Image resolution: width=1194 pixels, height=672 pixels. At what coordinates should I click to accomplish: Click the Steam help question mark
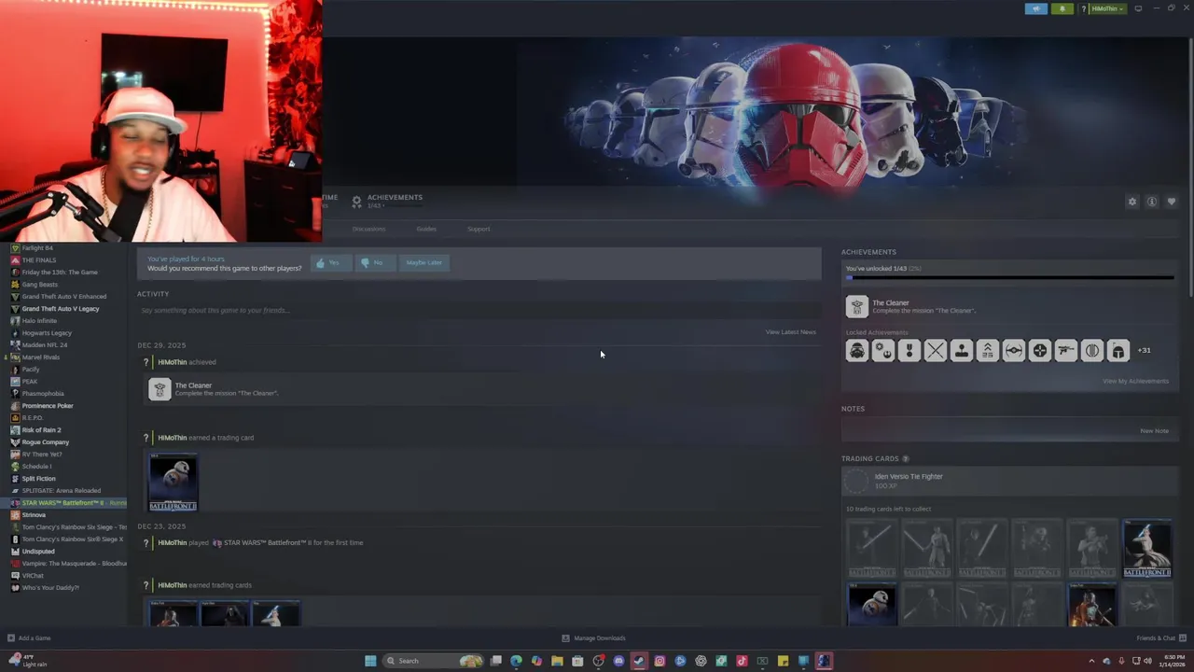coord(1083,8)
